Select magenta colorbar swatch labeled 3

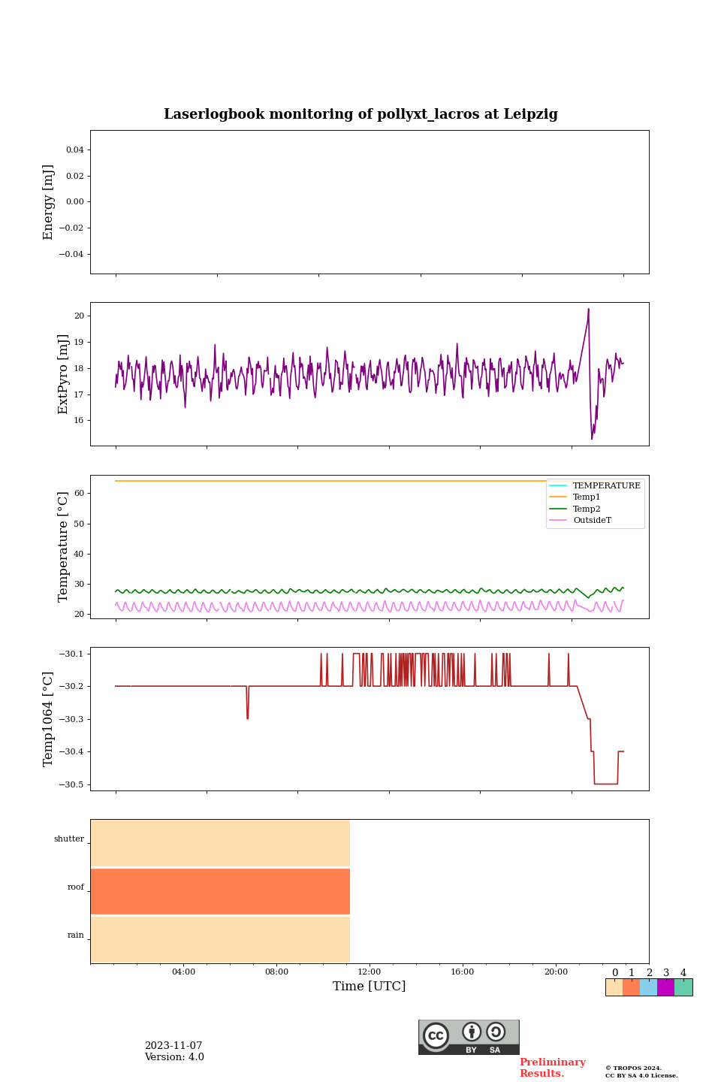pyautogui.click(x=666, y=987)
